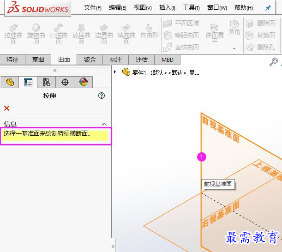Viewport: 282px width, 252px height.
Task: Open the 插入(I) menu
Action: [x=167, y=8]
